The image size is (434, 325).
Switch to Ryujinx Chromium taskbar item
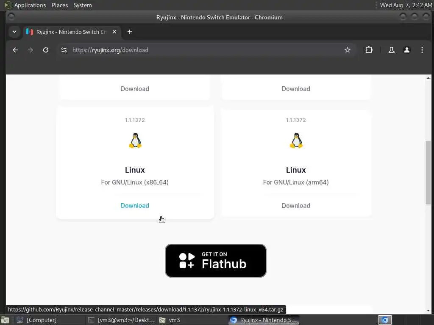(x=264, y=320)
